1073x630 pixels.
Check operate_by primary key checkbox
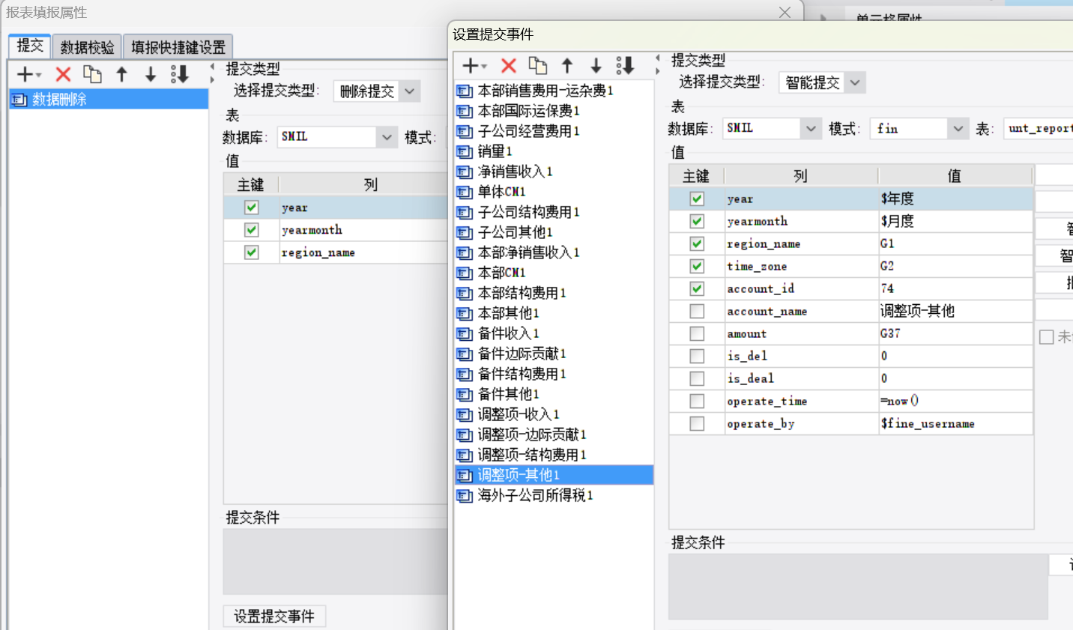click(697, 423)
